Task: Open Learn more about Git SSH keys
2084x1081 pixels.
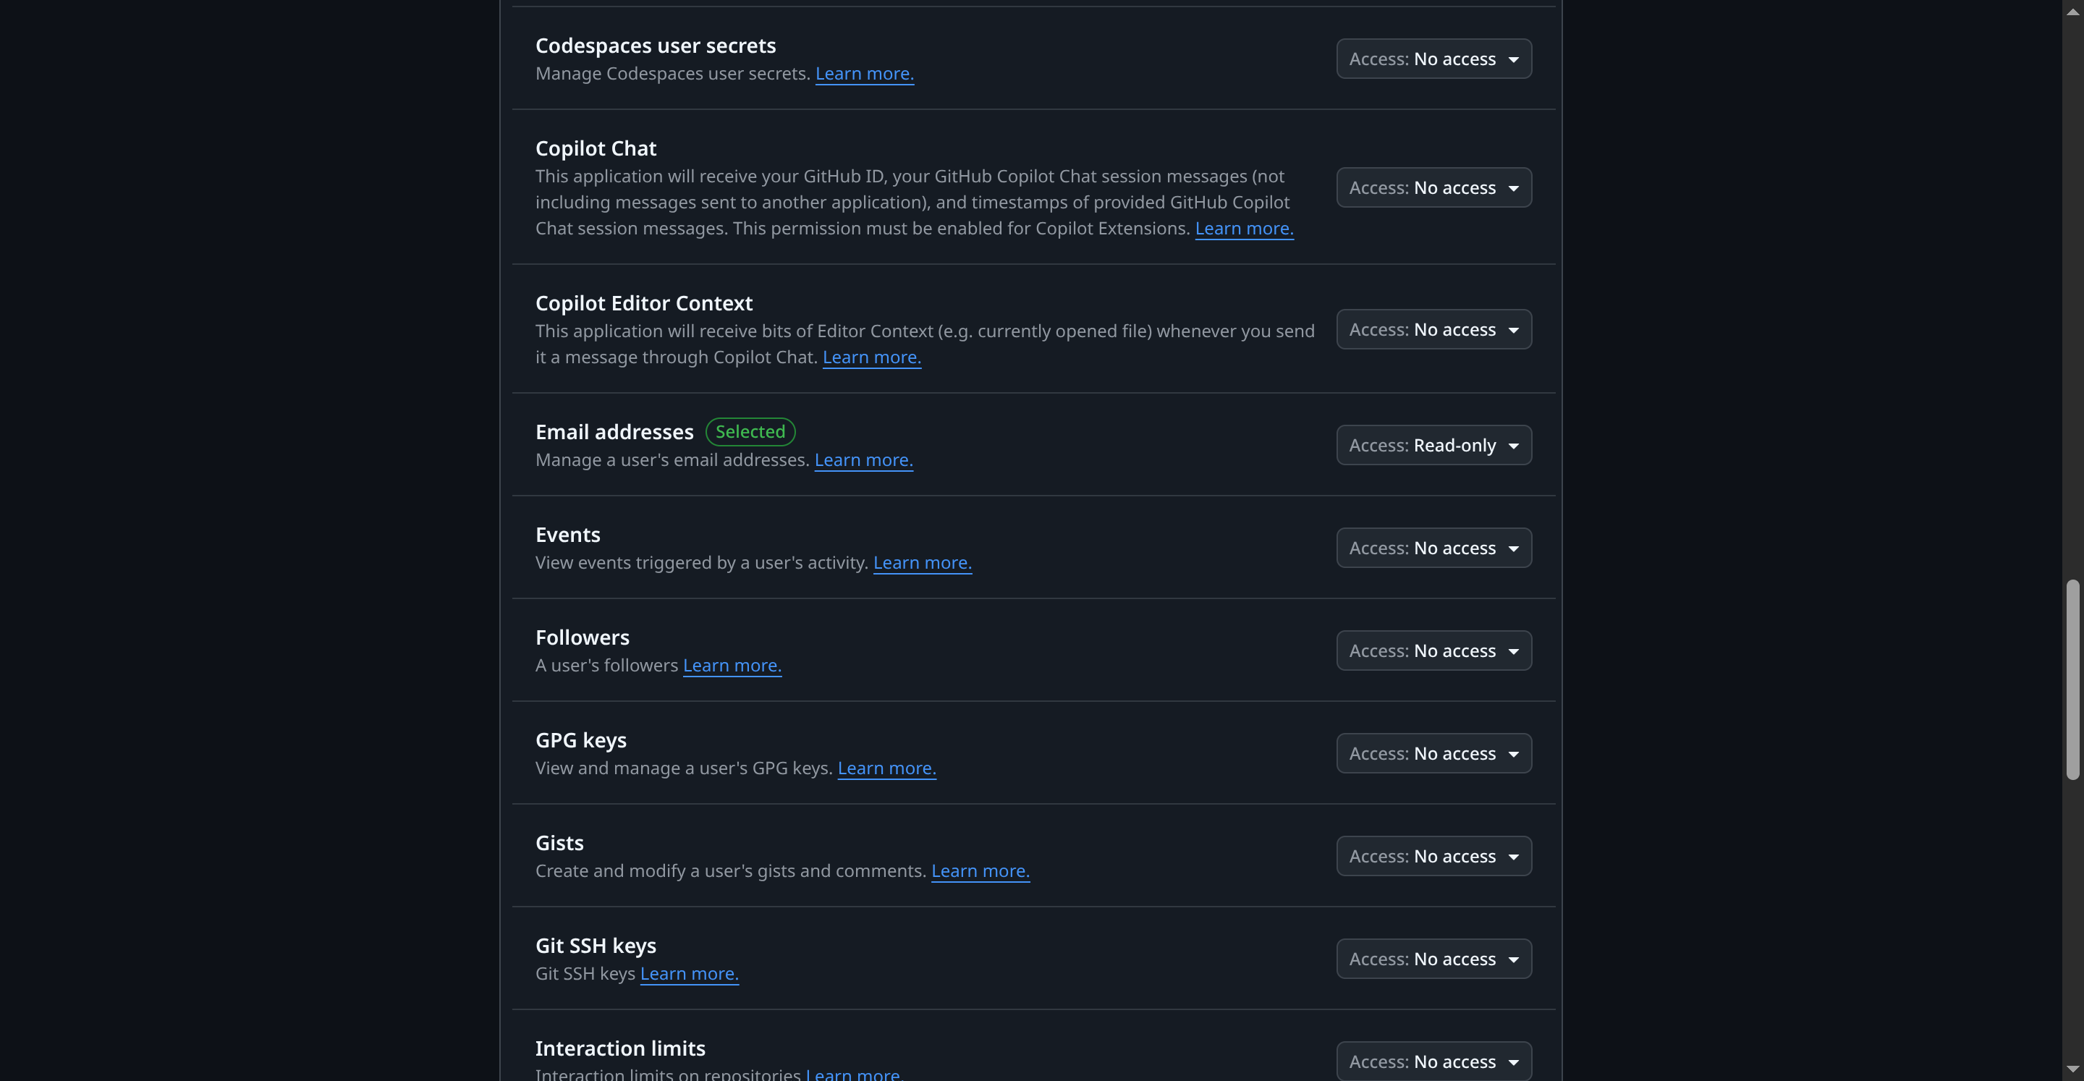Action: click(688, 973)
